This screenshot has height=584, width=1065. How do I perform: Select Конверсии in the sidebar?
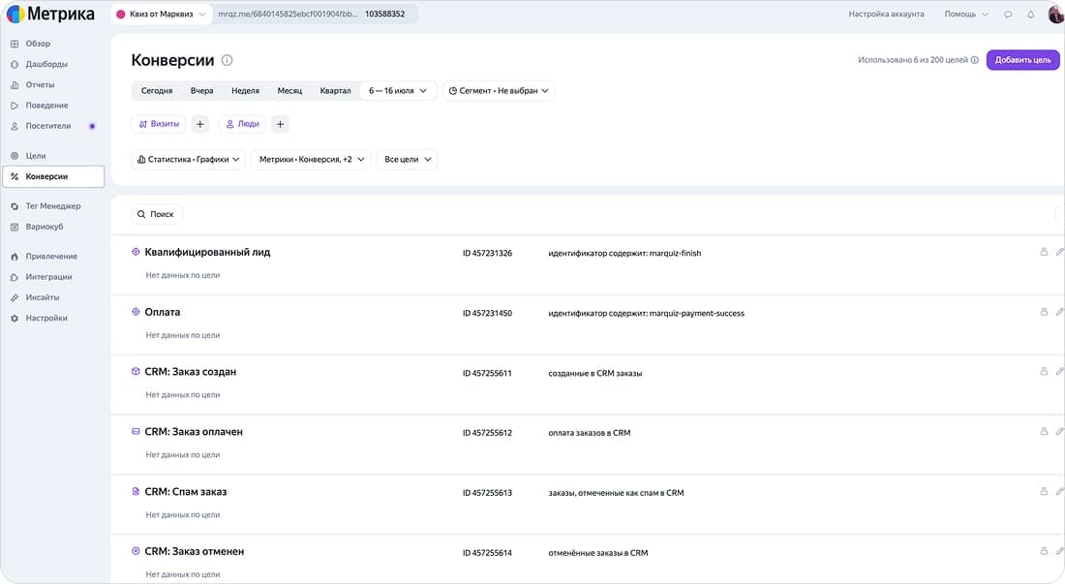click(53, 176)
